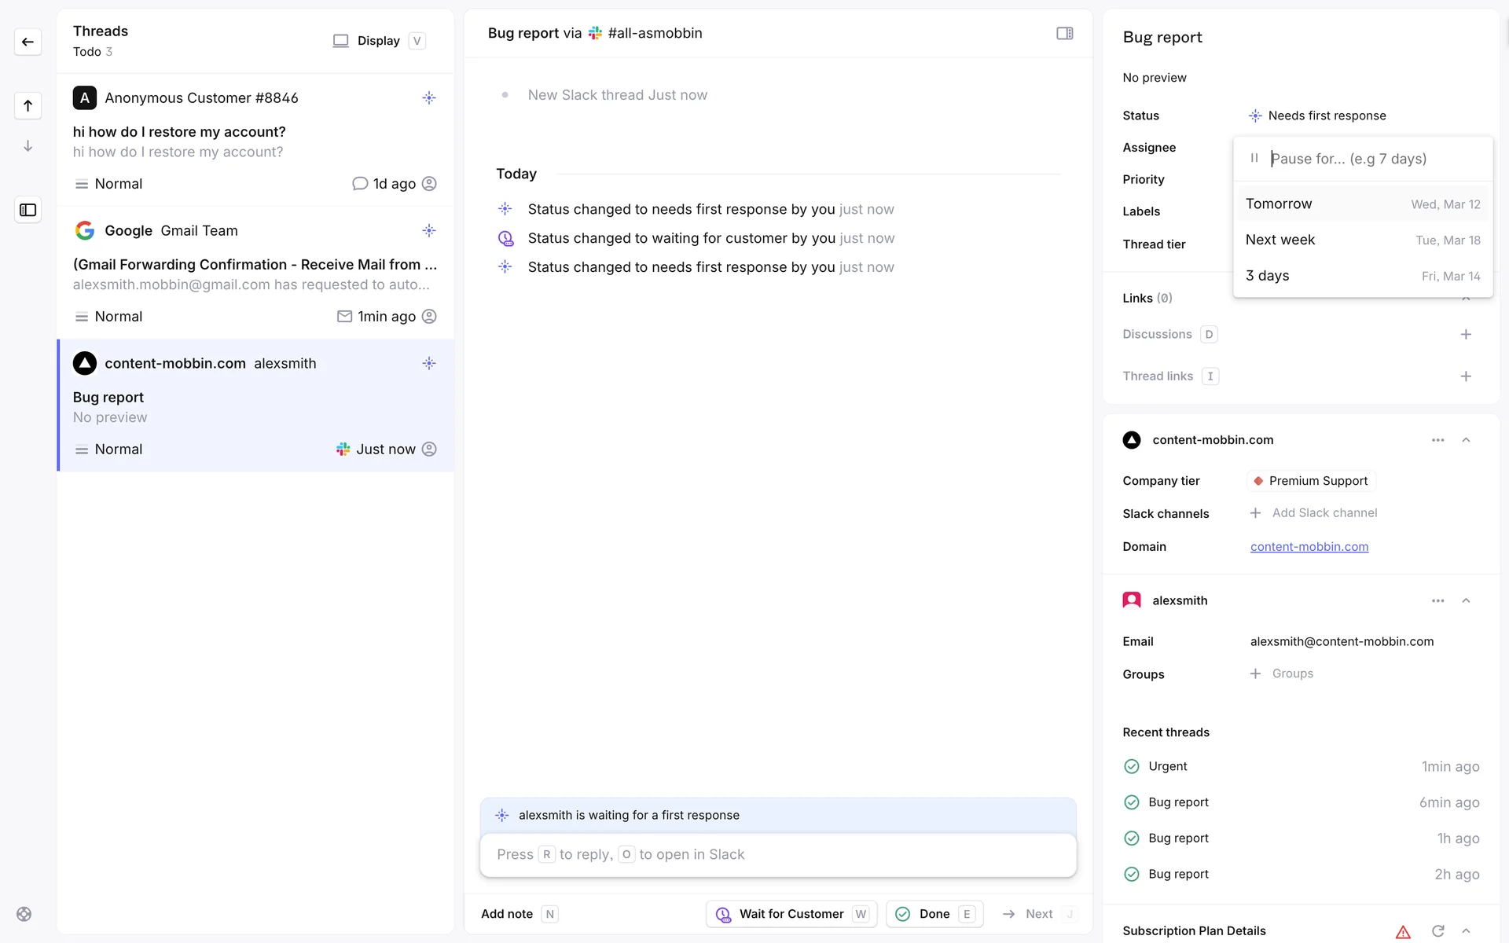Open the content-mobbin.com domain link
The height and width of the screenshot is (943, 1509).
1309,547
